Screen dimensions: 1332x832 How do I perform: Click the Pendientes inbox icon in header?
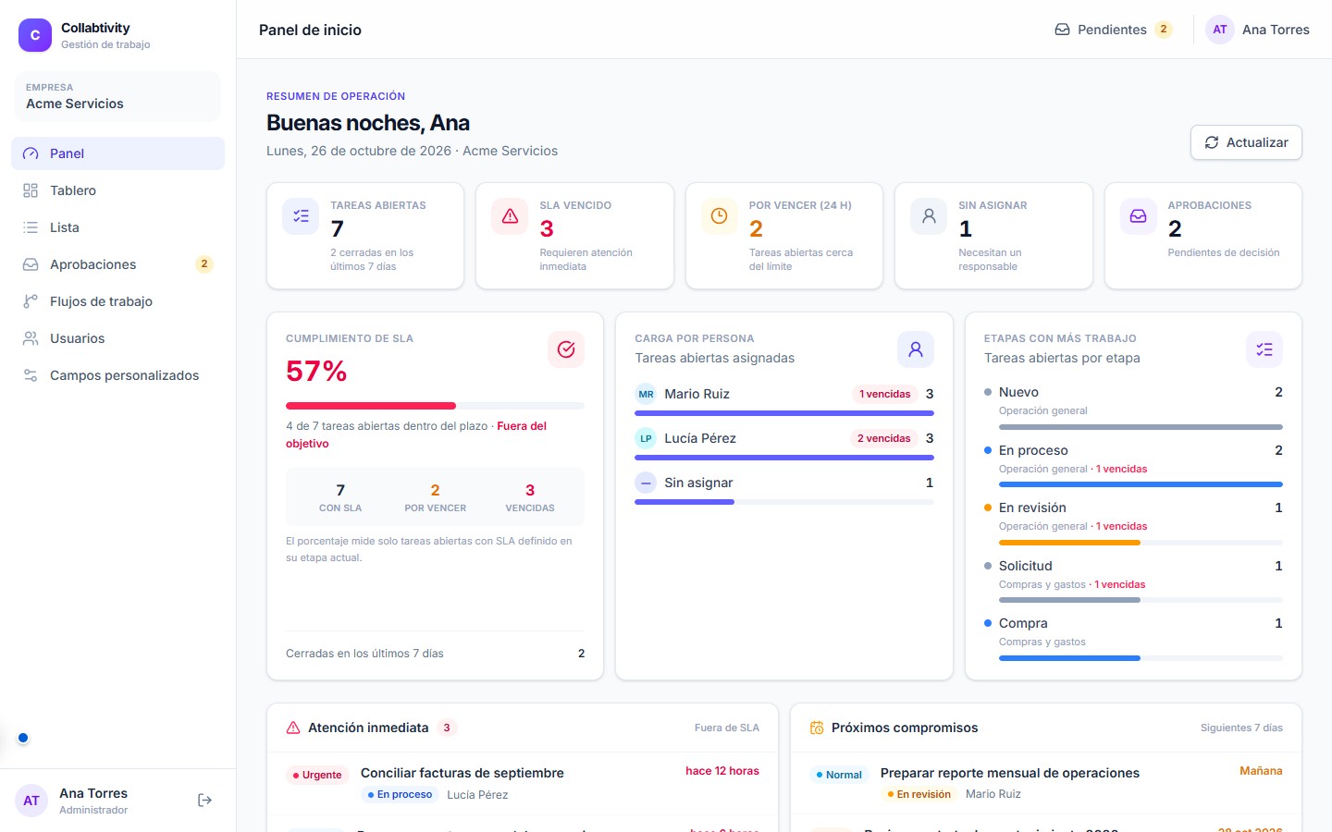(1063, 30)
